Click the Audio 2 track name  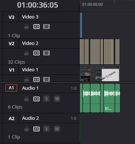30,118
